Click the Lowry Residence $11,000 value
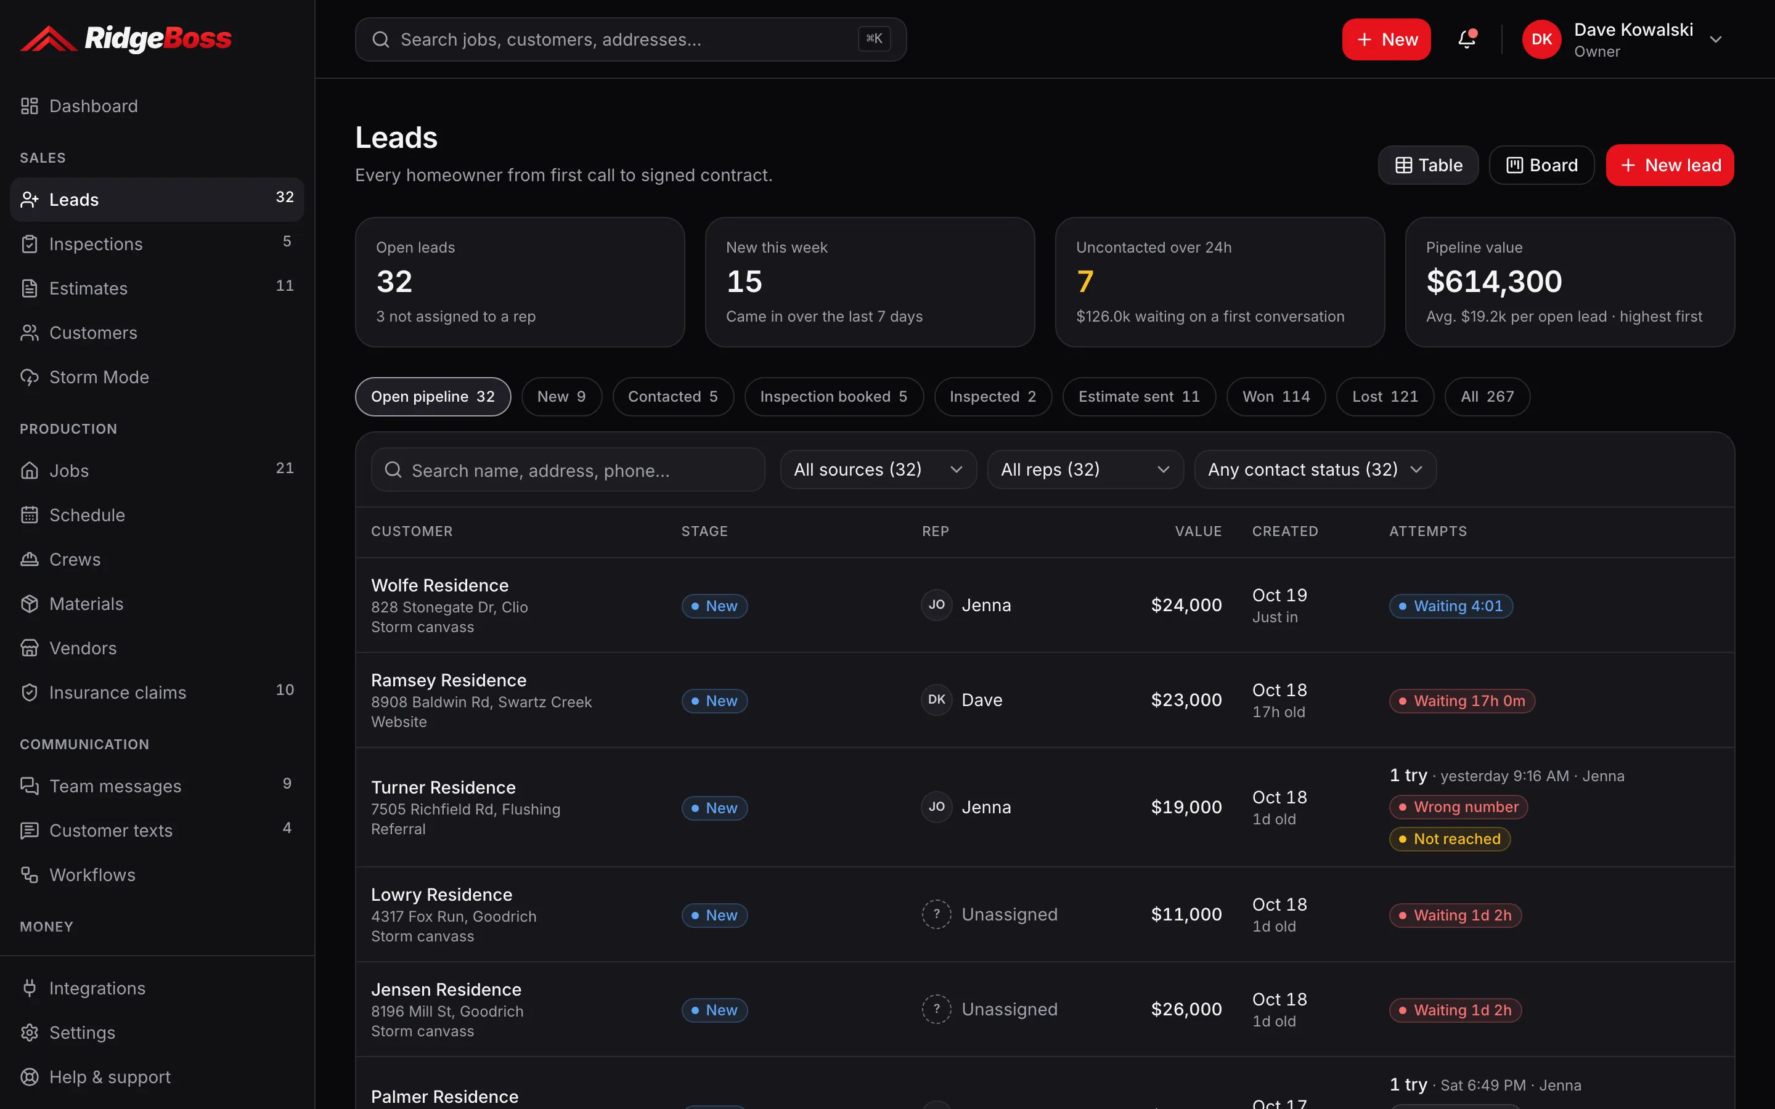Viewport: 1775px width, 1109px height. pos(1186,915)
